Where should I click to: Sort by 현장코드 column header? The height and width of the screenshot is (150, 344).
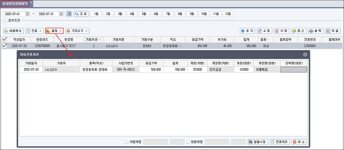tap(42, 40)
